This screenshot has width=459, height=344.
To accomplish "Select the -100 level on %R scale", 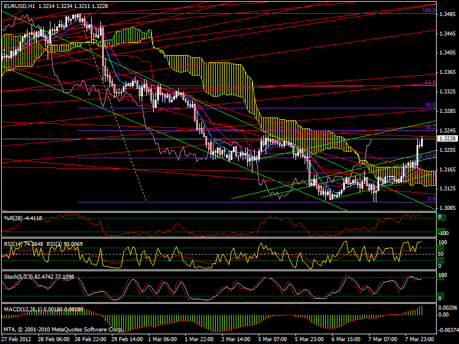I will coord(444,233).
